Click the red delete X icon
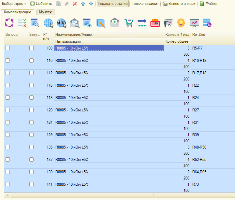The image size is (235, 200). click(75, 4)
